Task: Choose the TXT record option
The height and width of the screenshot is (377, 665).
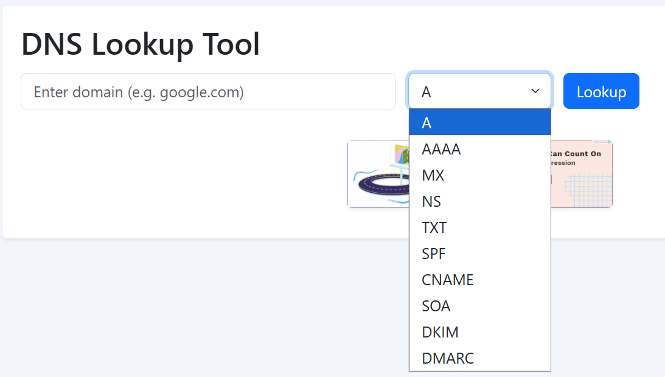Action: [x=479, y=227]
